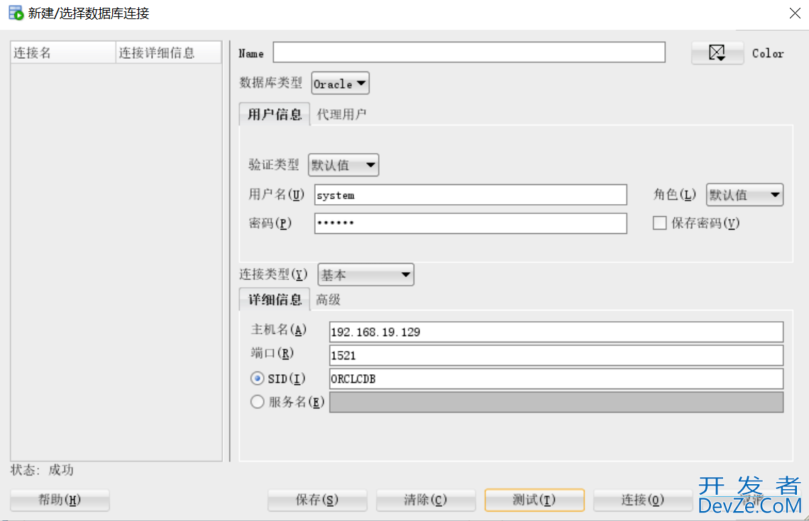Enable the 保存密码 checkbox
809x521 pixels.
point(659,223)
